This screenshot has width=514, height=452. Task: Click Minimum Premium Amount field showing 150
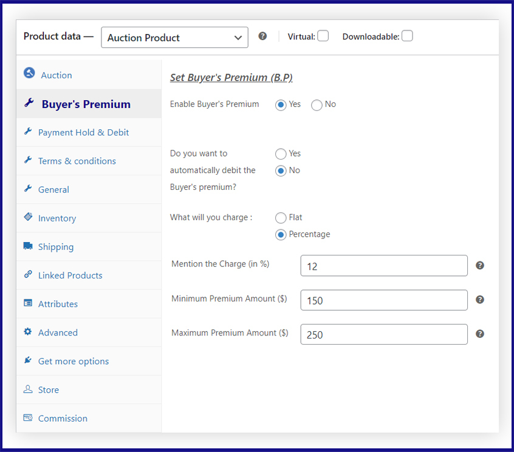point(384,300)
